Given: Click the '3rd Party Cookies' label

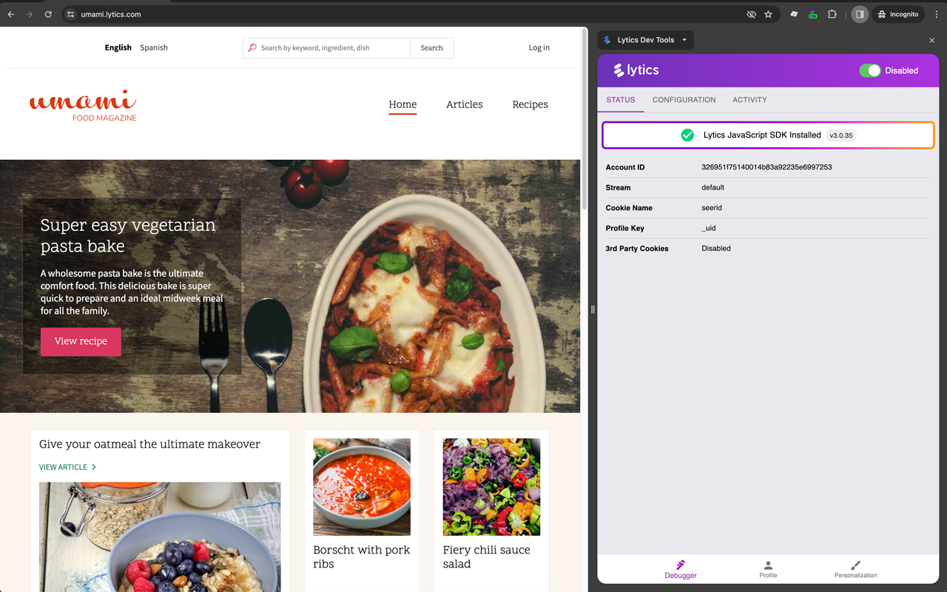Looking at the screenshot, I should coord(637,249).
